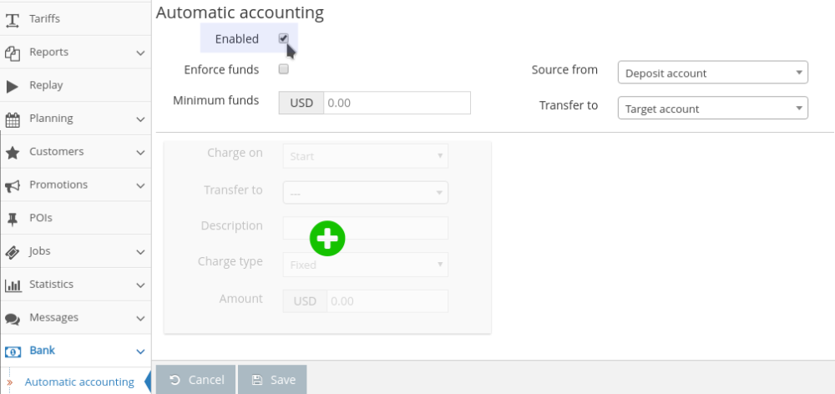
Task: Click the Save button
Action: 272,380
